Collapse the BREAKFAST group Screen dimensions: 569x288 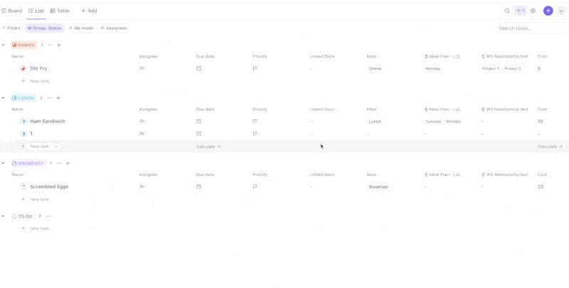click(x=4, y=164)
